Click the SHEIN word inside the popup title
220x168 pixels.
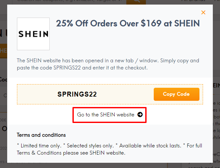click(187, 23)
